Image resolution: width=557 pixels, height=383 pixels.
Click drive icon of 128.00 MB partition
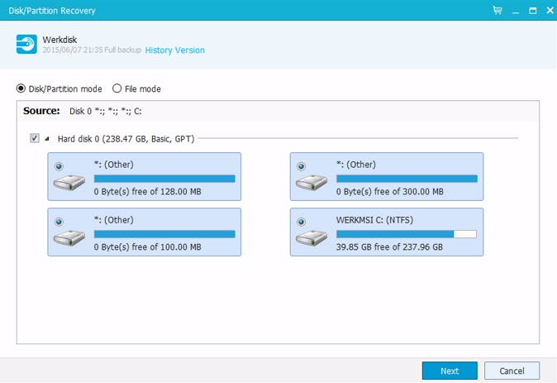tap(69, 182)
